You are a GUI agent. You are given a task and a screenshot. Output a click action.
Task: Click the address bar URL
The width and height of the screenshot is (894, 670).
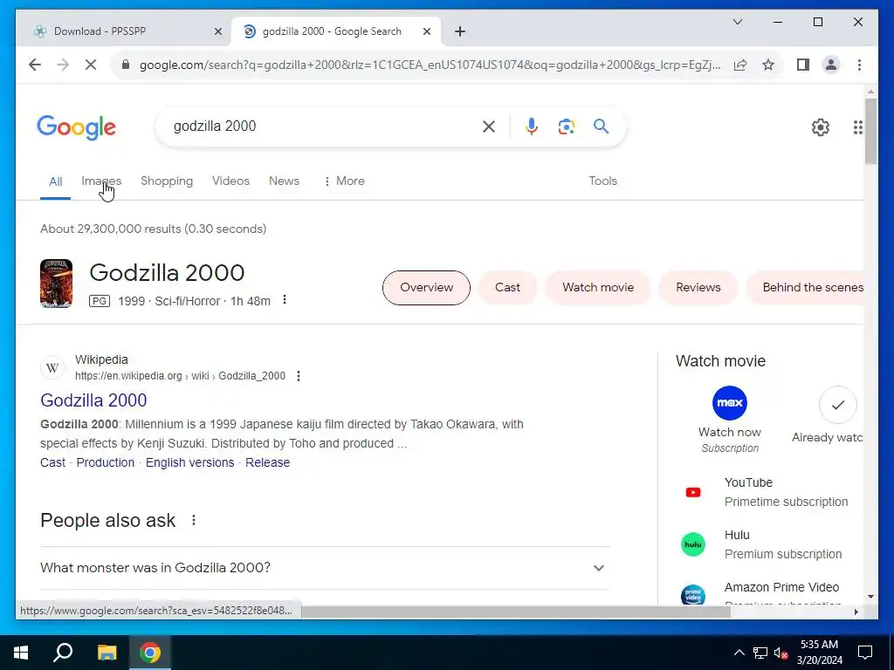[430, 65]
